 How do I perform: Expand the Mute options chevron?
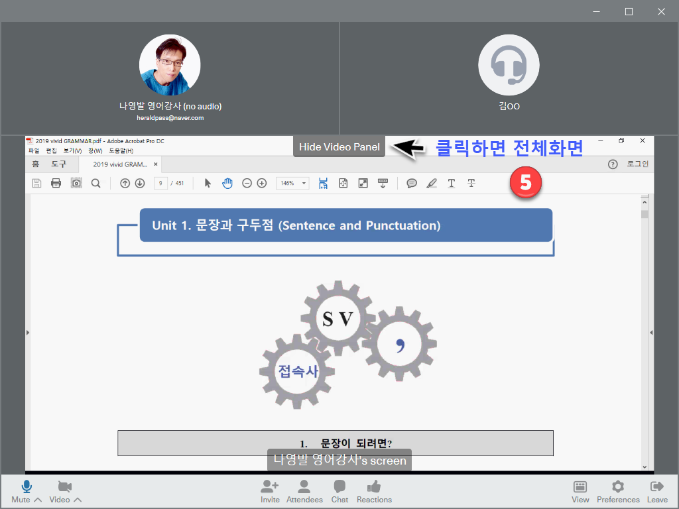[38, 500]
